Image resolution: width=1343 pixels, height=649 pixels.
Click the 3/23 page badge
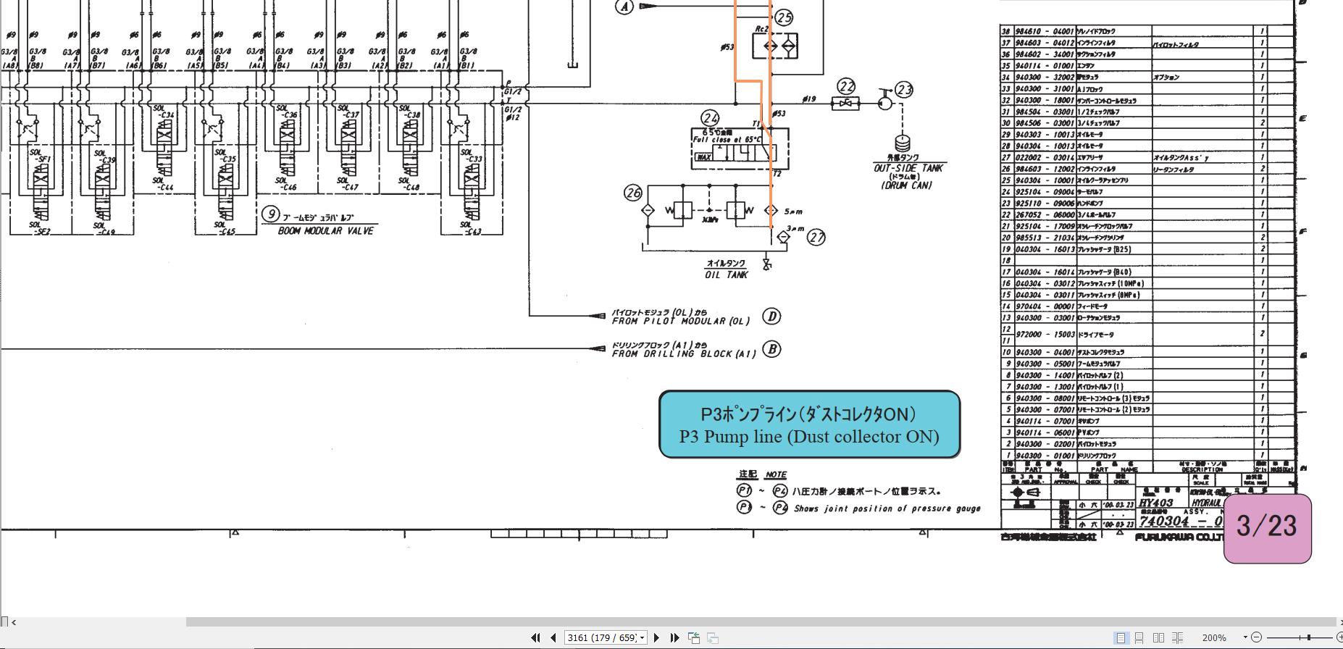(x=1267, y=528)
